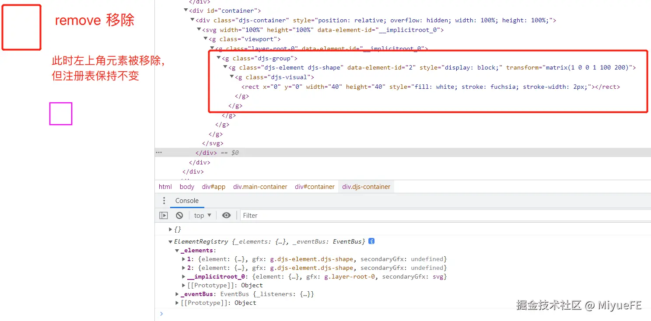Collapse the _elements property
Viewport: 651px width, 321px height.
(177, 251)
